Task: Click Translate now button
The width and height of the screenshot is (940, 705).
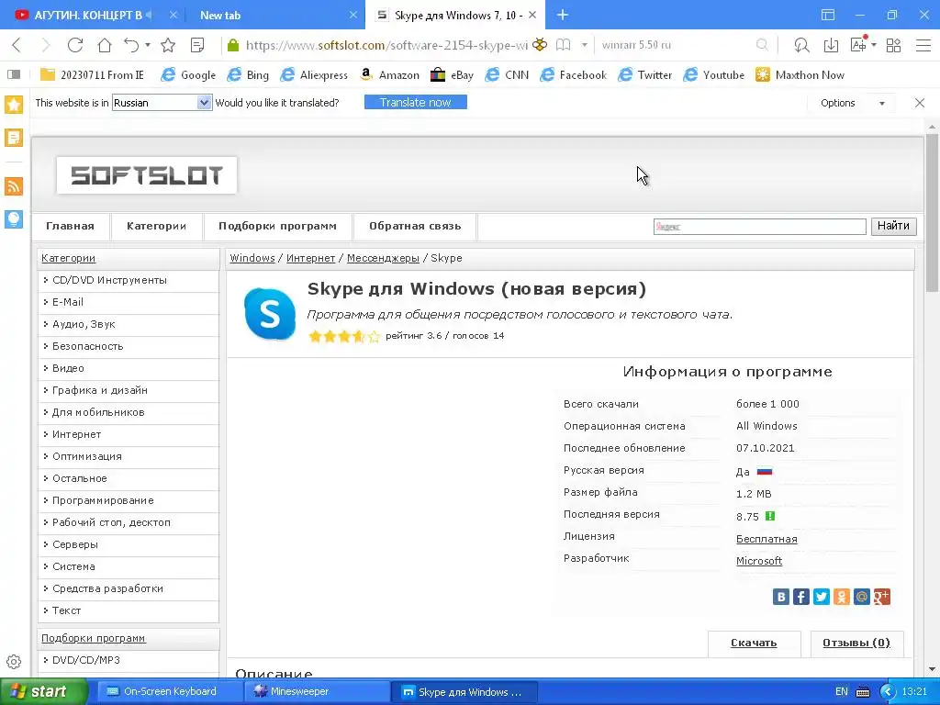Action: click(x=416, y=103)
